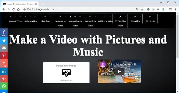Screen dimensions: 179x93
Task: Pin page using Pinterest icon
Action: 4,55
